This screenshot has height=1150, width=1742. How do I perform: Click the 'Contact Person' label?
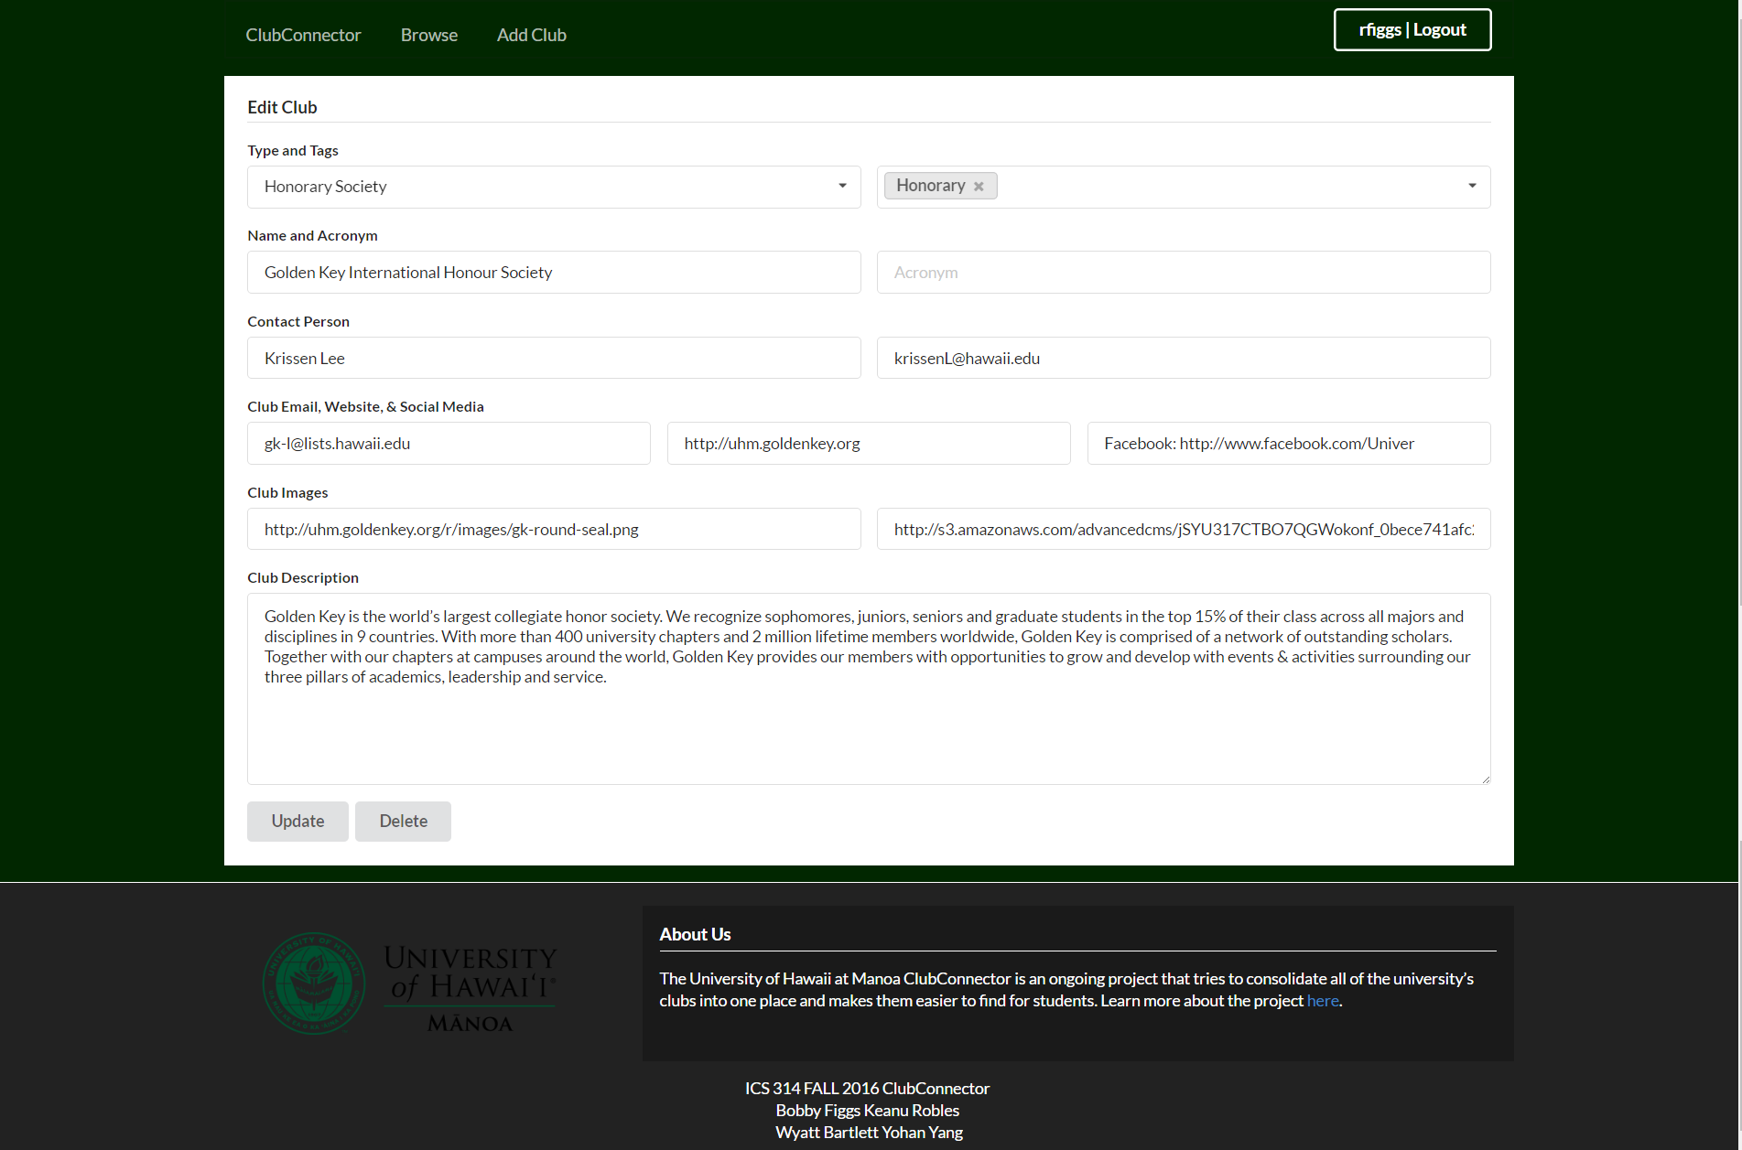298,322
